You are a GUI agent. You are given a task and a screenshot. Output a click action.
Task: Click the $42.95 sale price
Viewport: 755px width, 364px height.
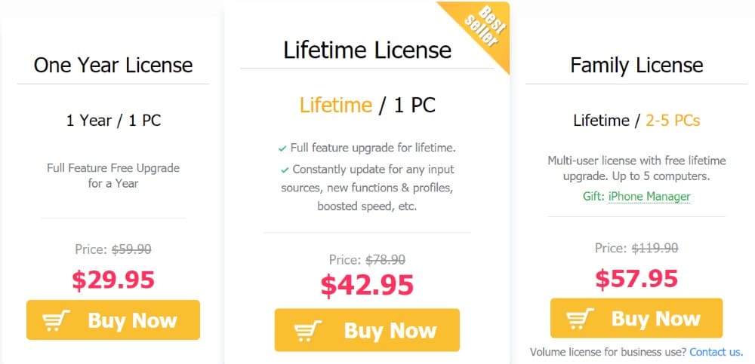coord(367,285)
